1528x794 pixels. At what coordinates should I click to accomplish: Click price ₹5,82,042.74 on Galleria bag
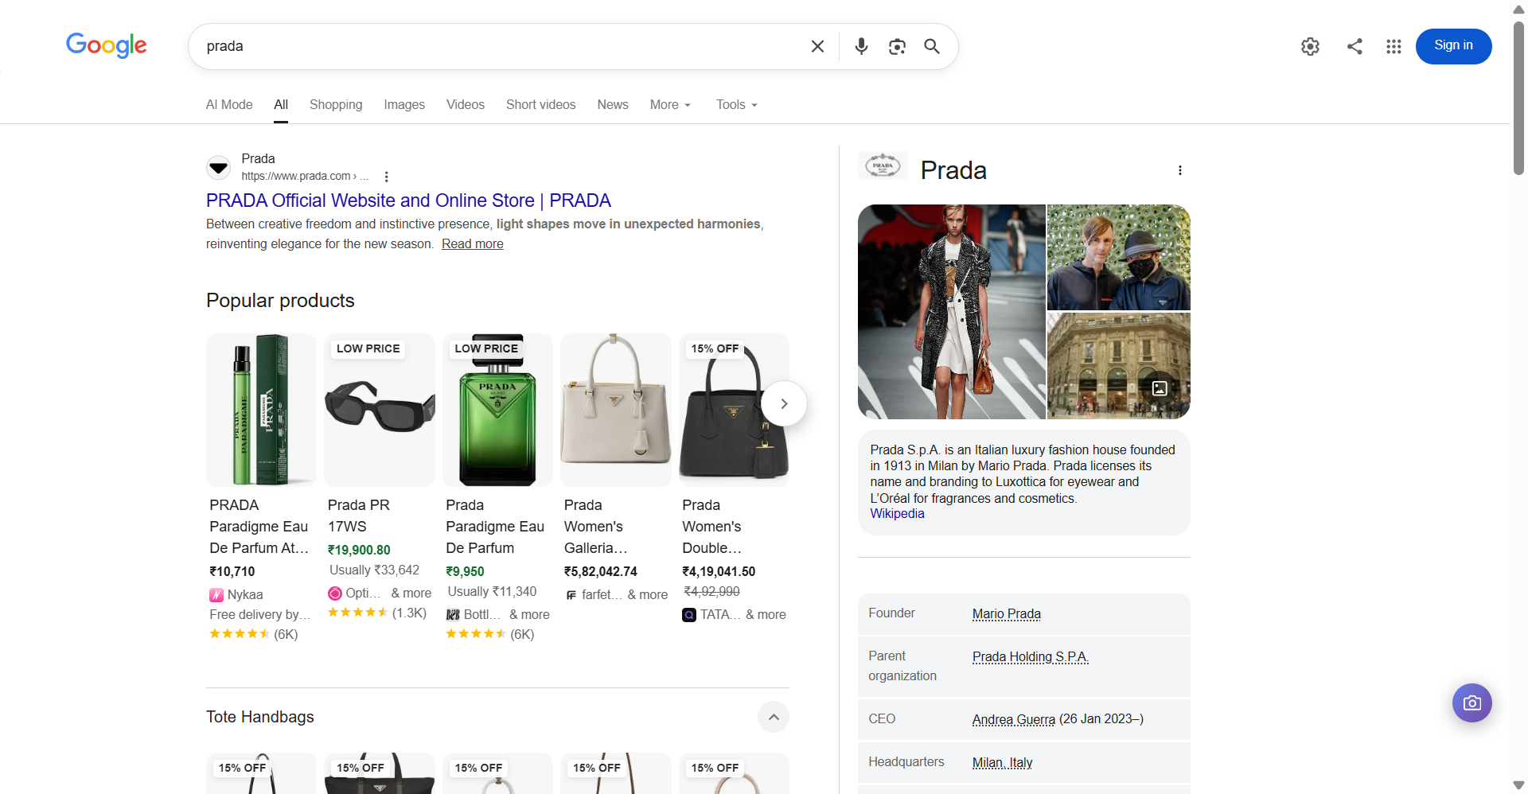tap(601, 572)
